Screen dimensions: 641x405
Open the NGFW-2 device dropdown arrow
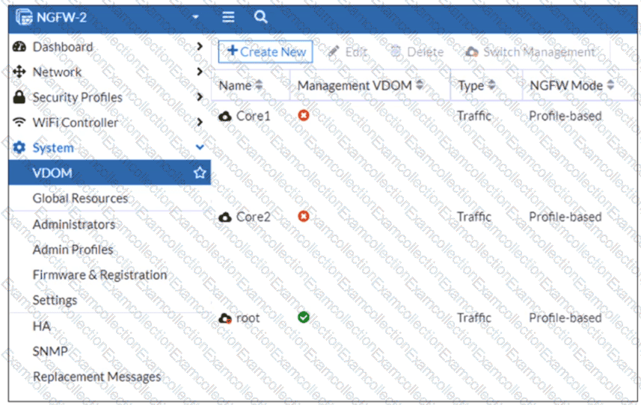click(195, 17)
